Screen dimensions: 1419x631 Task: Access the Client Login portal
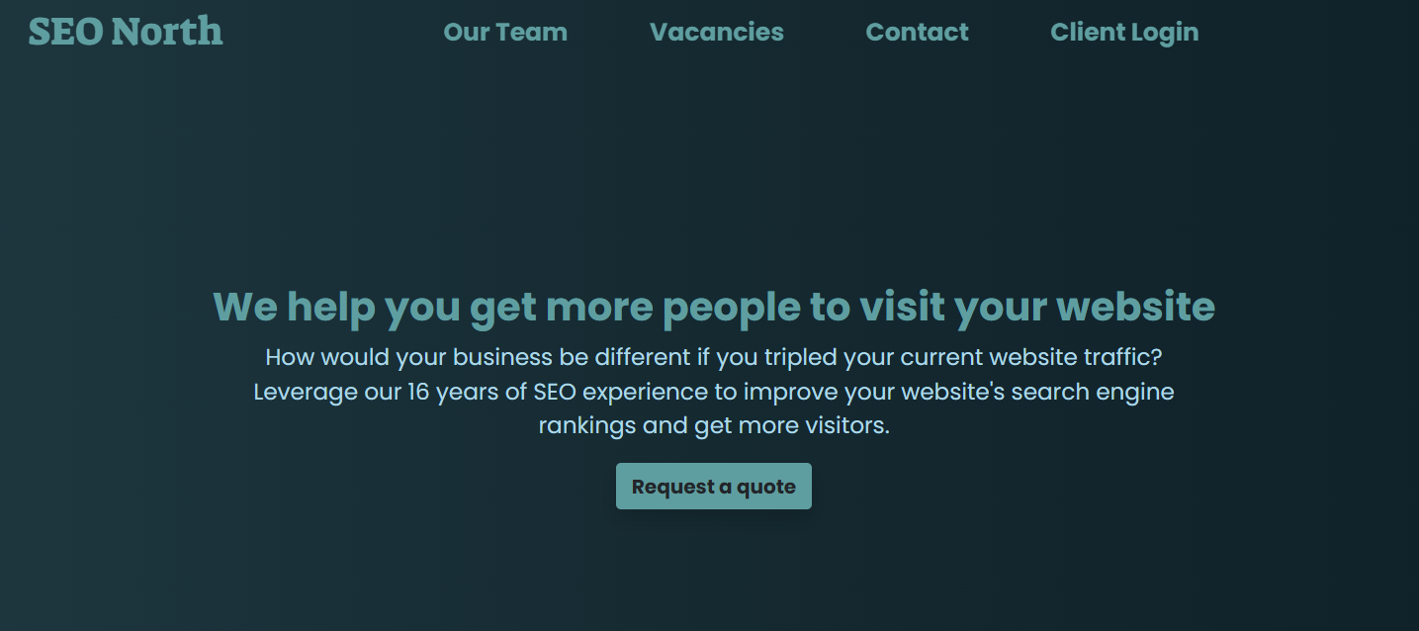point(1124,32)
